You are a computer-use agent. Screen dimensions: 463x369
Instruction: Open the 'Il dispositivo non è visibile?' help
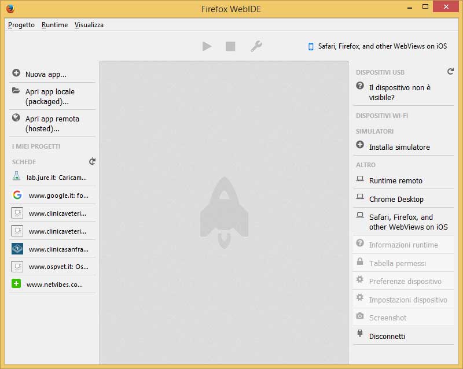(403, 93)
